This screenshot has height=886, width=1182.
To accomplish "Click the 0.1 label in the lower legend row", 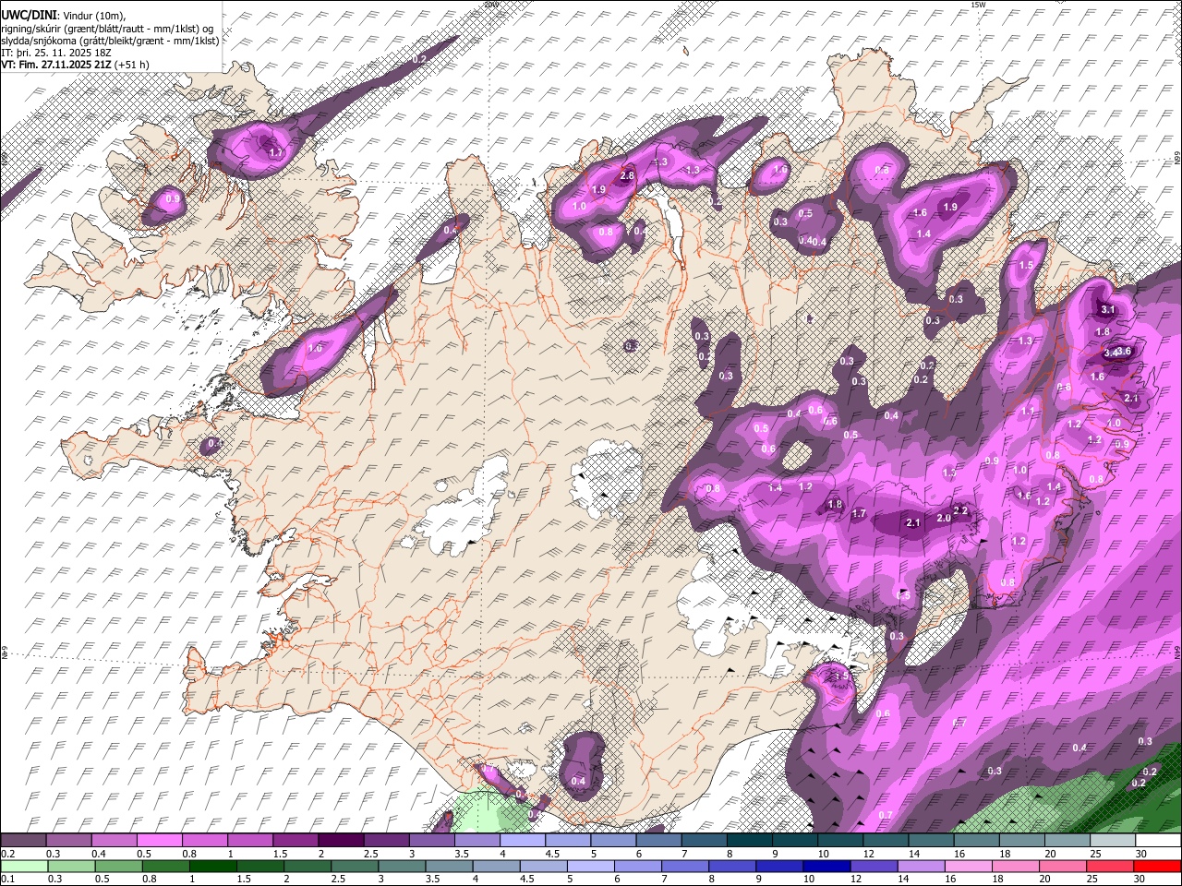I will (7, 880).
